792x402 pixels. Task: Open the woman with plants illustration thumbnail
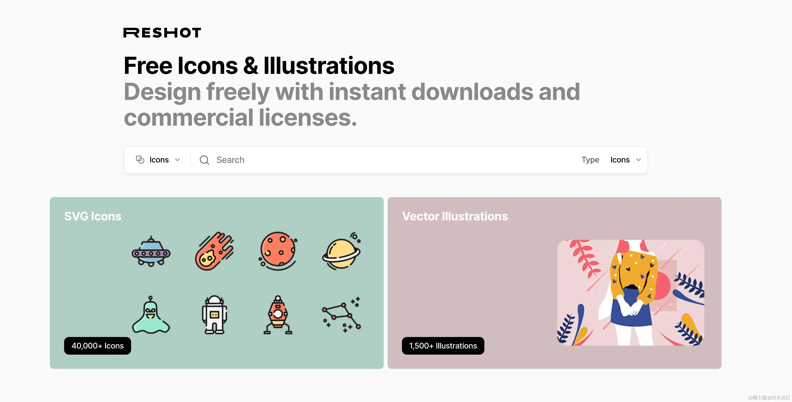631,293
